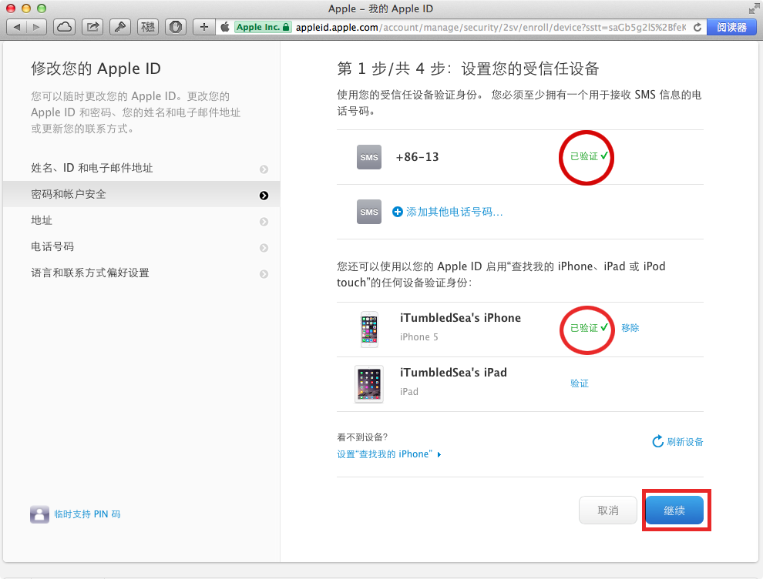Click the person icon beside 临时支持 PIN 码
This screenshot has height=579, width=763.
(40, 514)
